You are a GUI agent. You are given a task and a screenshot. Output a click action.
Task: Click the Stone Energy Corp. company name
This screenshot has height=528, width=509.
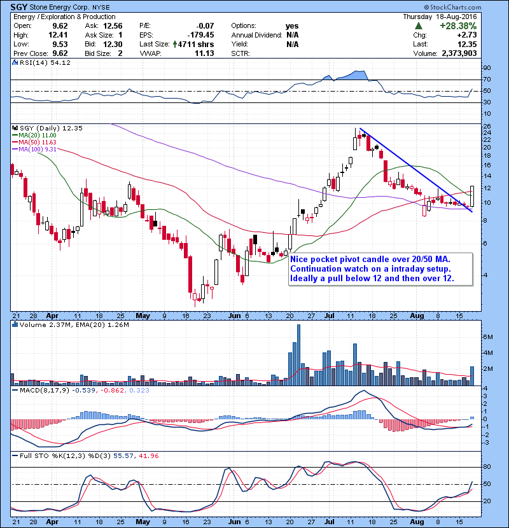59,7
